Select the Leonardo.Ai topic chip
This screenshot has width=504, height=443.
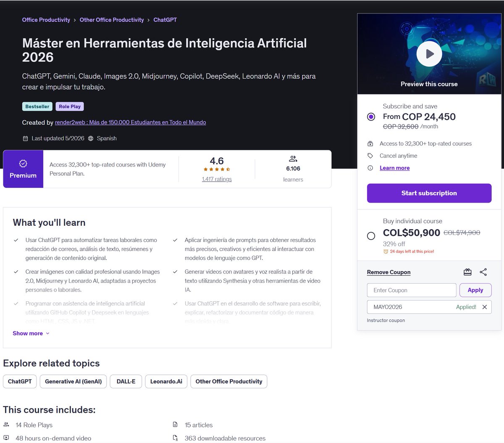pos(166,381)
